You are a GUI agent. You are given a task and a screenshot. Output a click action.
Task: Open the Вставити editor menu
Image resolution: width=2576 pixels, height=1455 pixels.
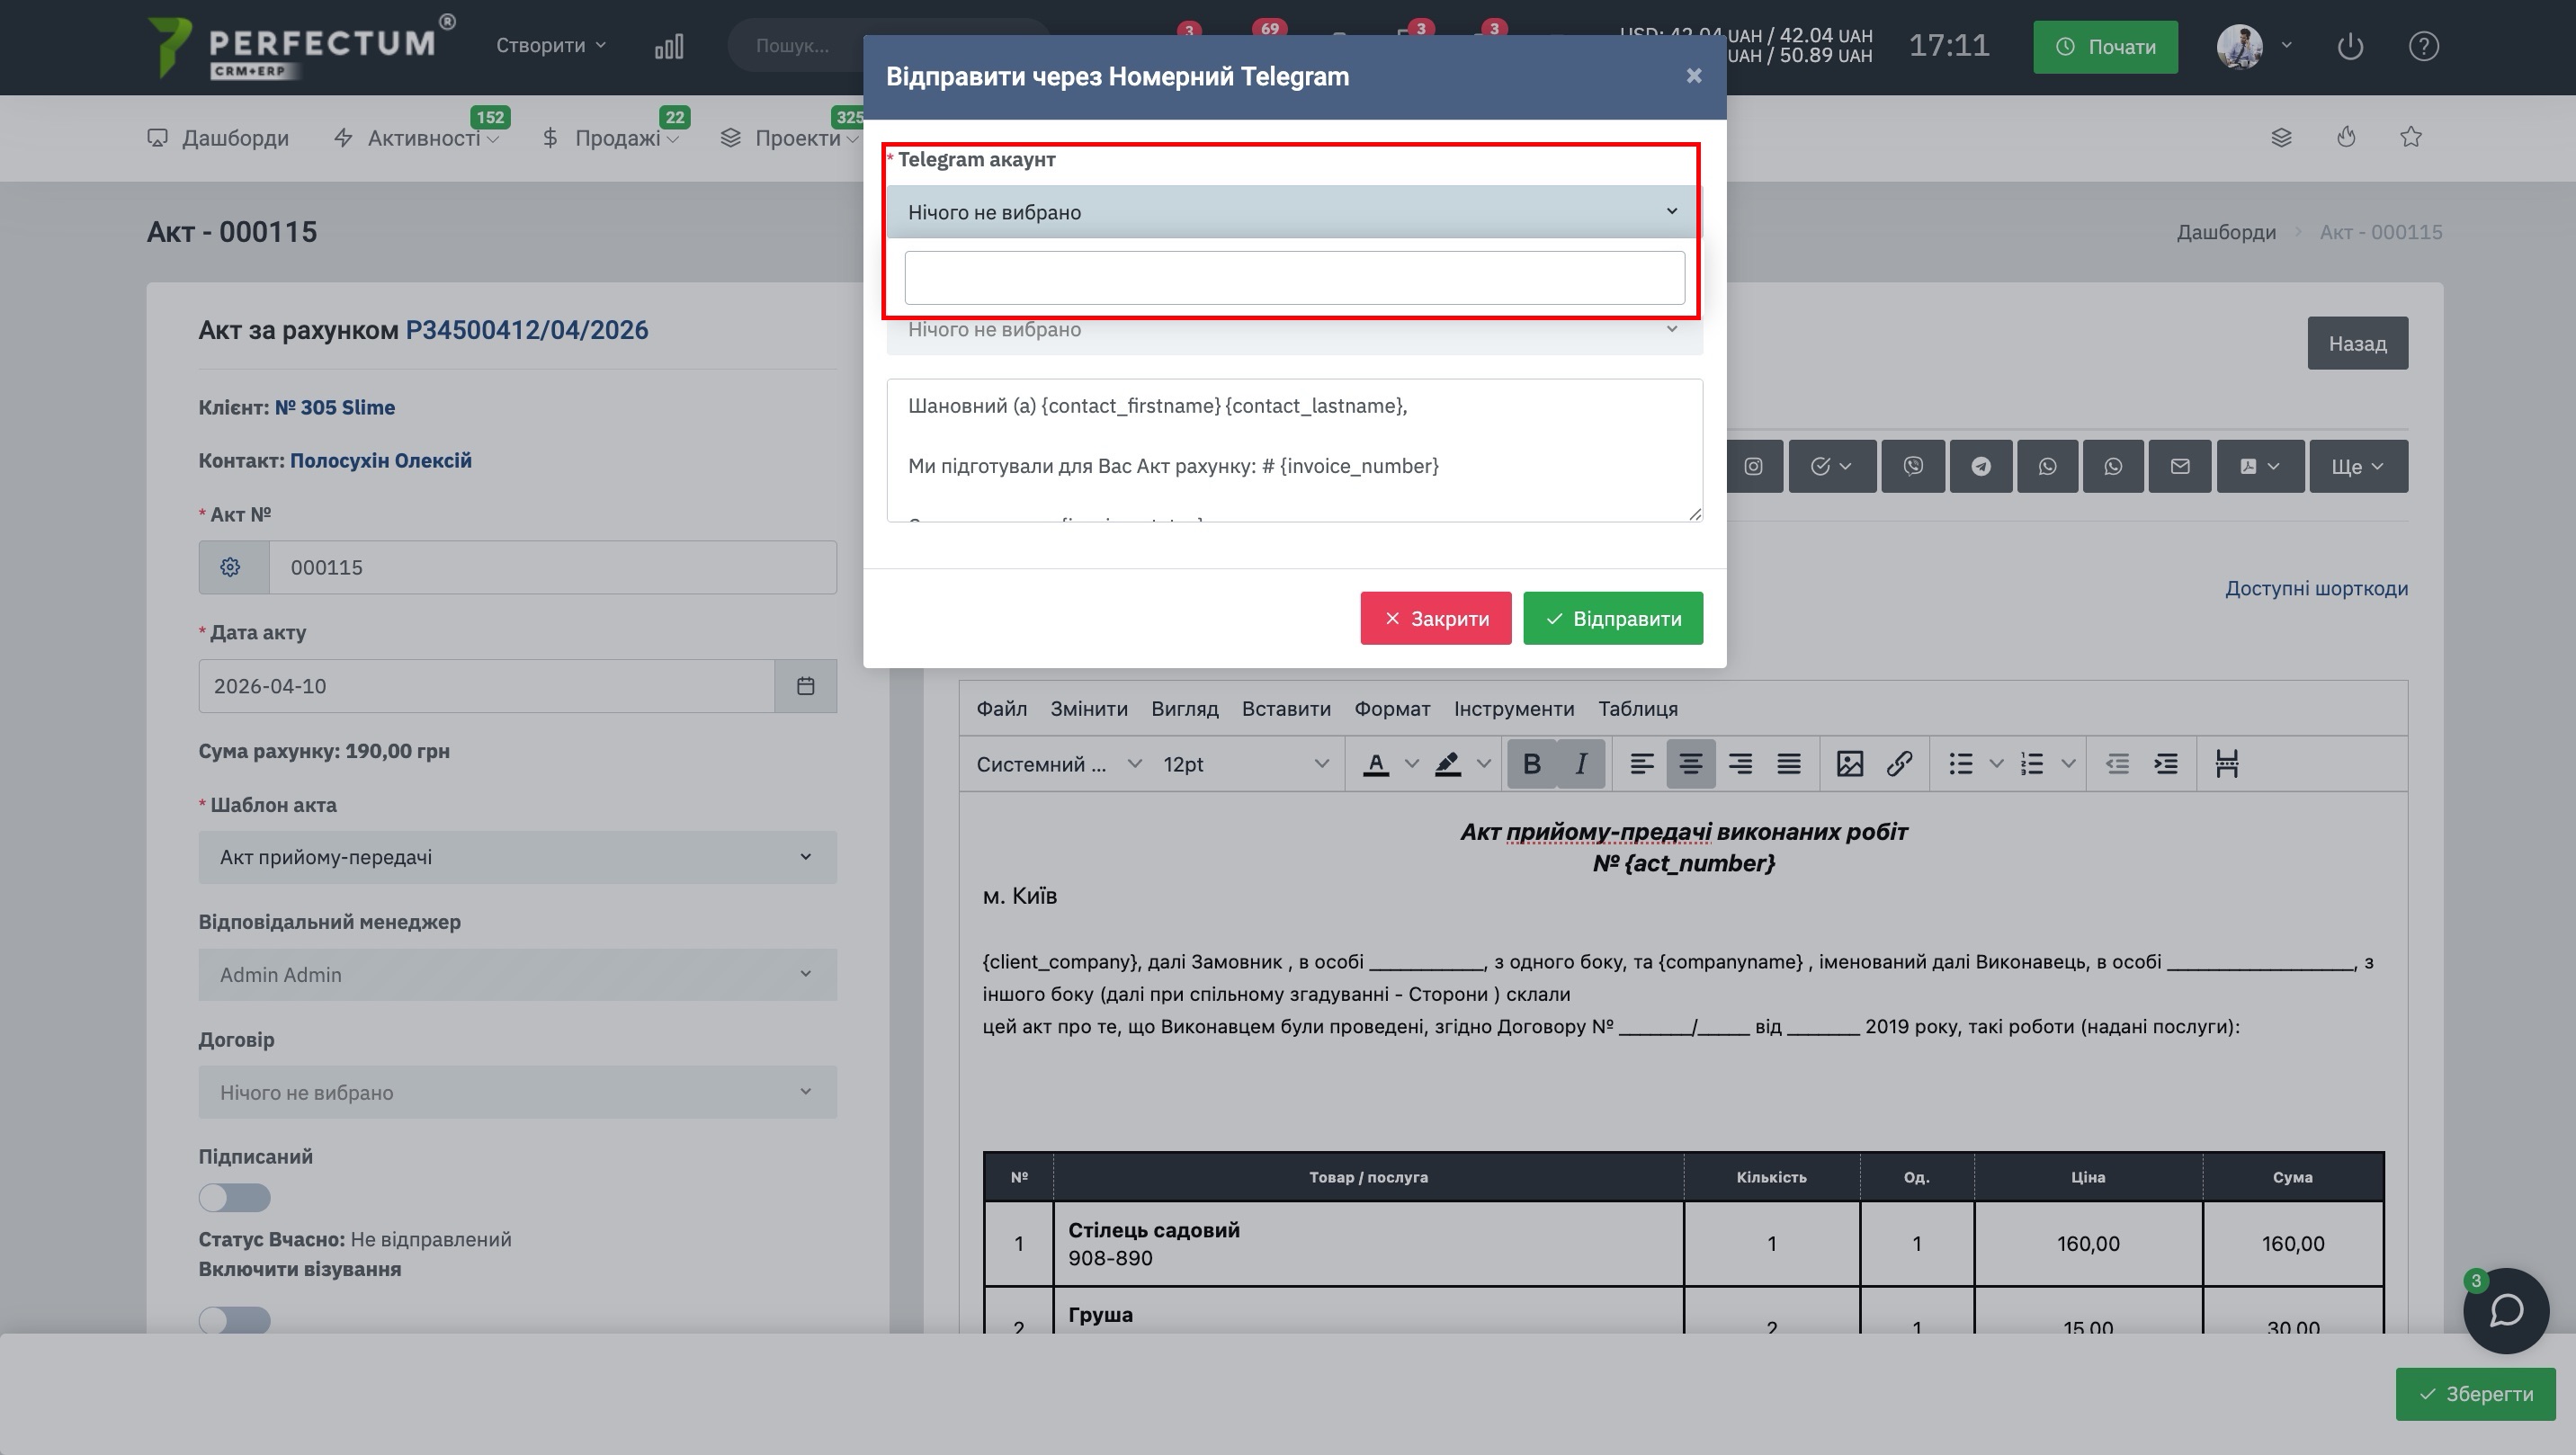[1285, 709]
